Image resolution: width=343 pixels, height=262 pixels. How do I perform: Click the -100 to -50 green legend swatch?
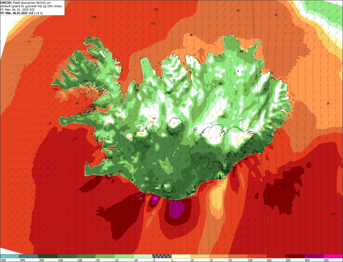pyautogui.click(x=85, y=256)
